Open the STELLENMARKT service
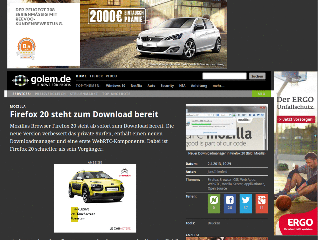 pos(84,94)
